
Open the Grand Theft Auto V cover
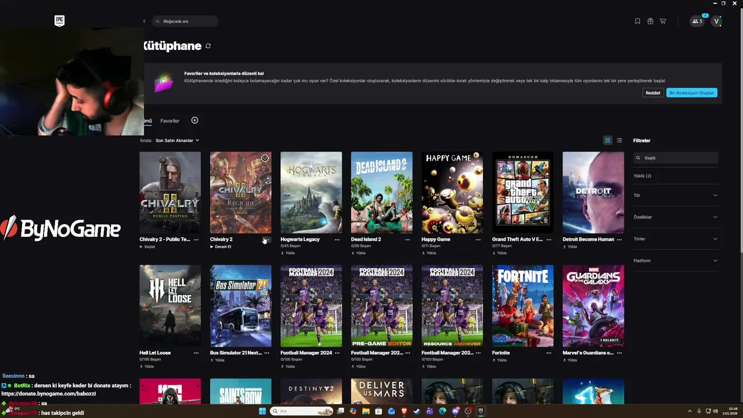pyautogui.click(x=522, y=192)
